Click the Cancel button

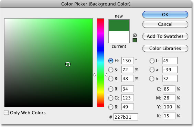point(165,24)
